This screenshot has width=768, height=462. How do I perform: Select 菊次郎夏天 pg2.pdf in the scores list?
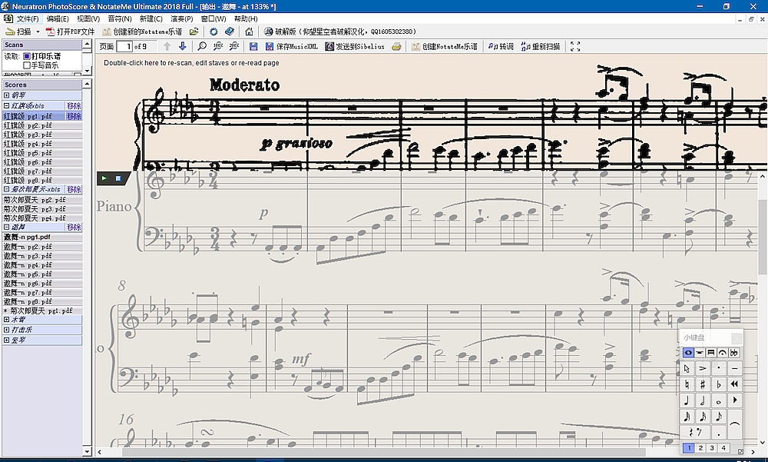[42, 200]
